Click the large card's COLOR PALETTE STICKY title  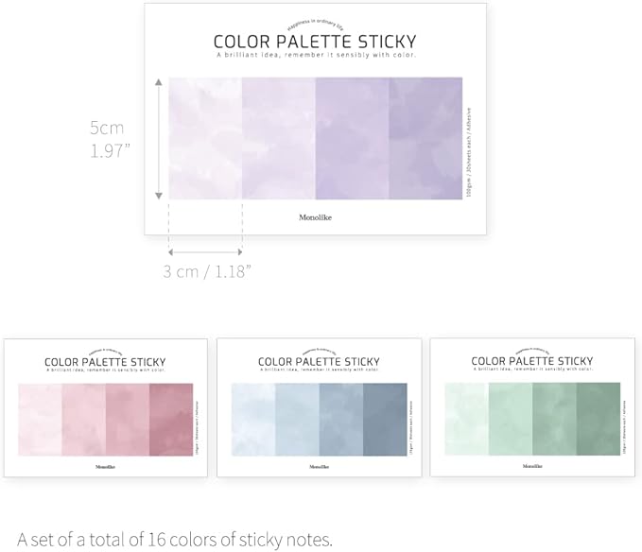[x=315, y=42]
